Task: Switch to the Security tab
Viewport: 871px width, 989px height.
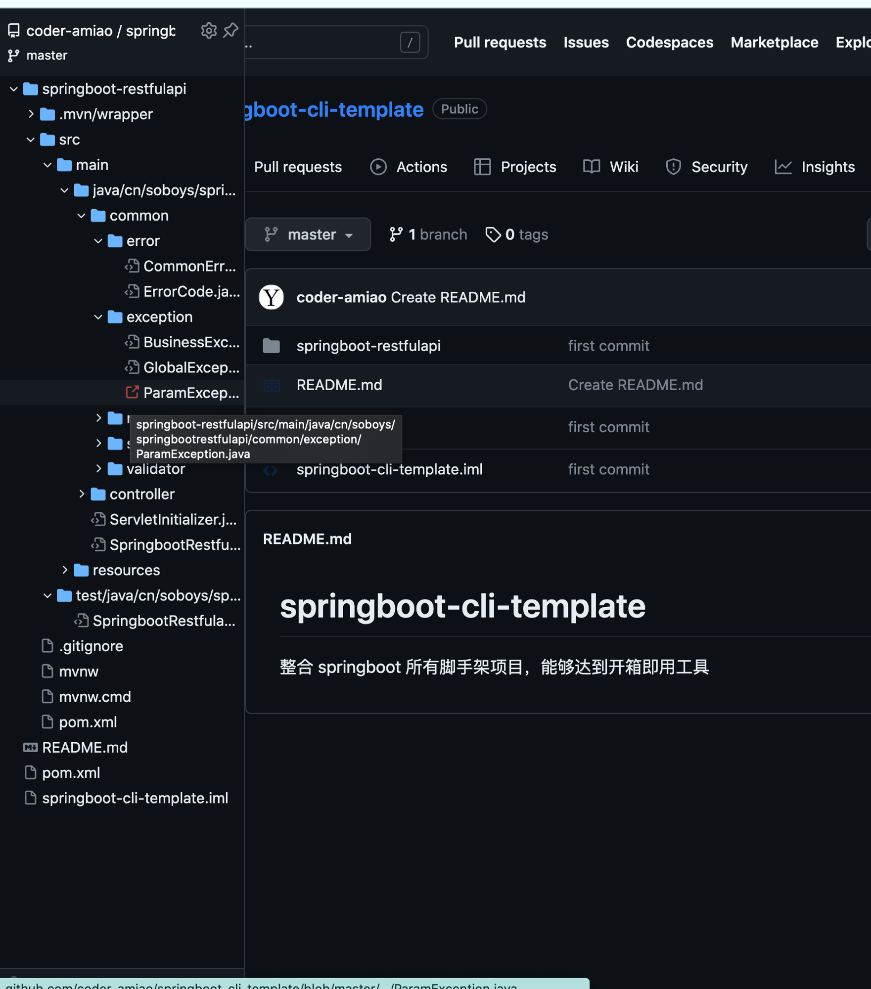Action: [x=706, y=167]
